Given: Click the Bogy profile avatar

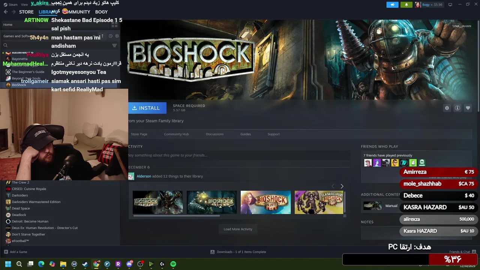Looking at the screenshot, I should click(418, 5).
